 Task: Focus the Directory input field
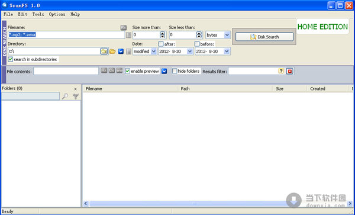click(x=54, y=52)
